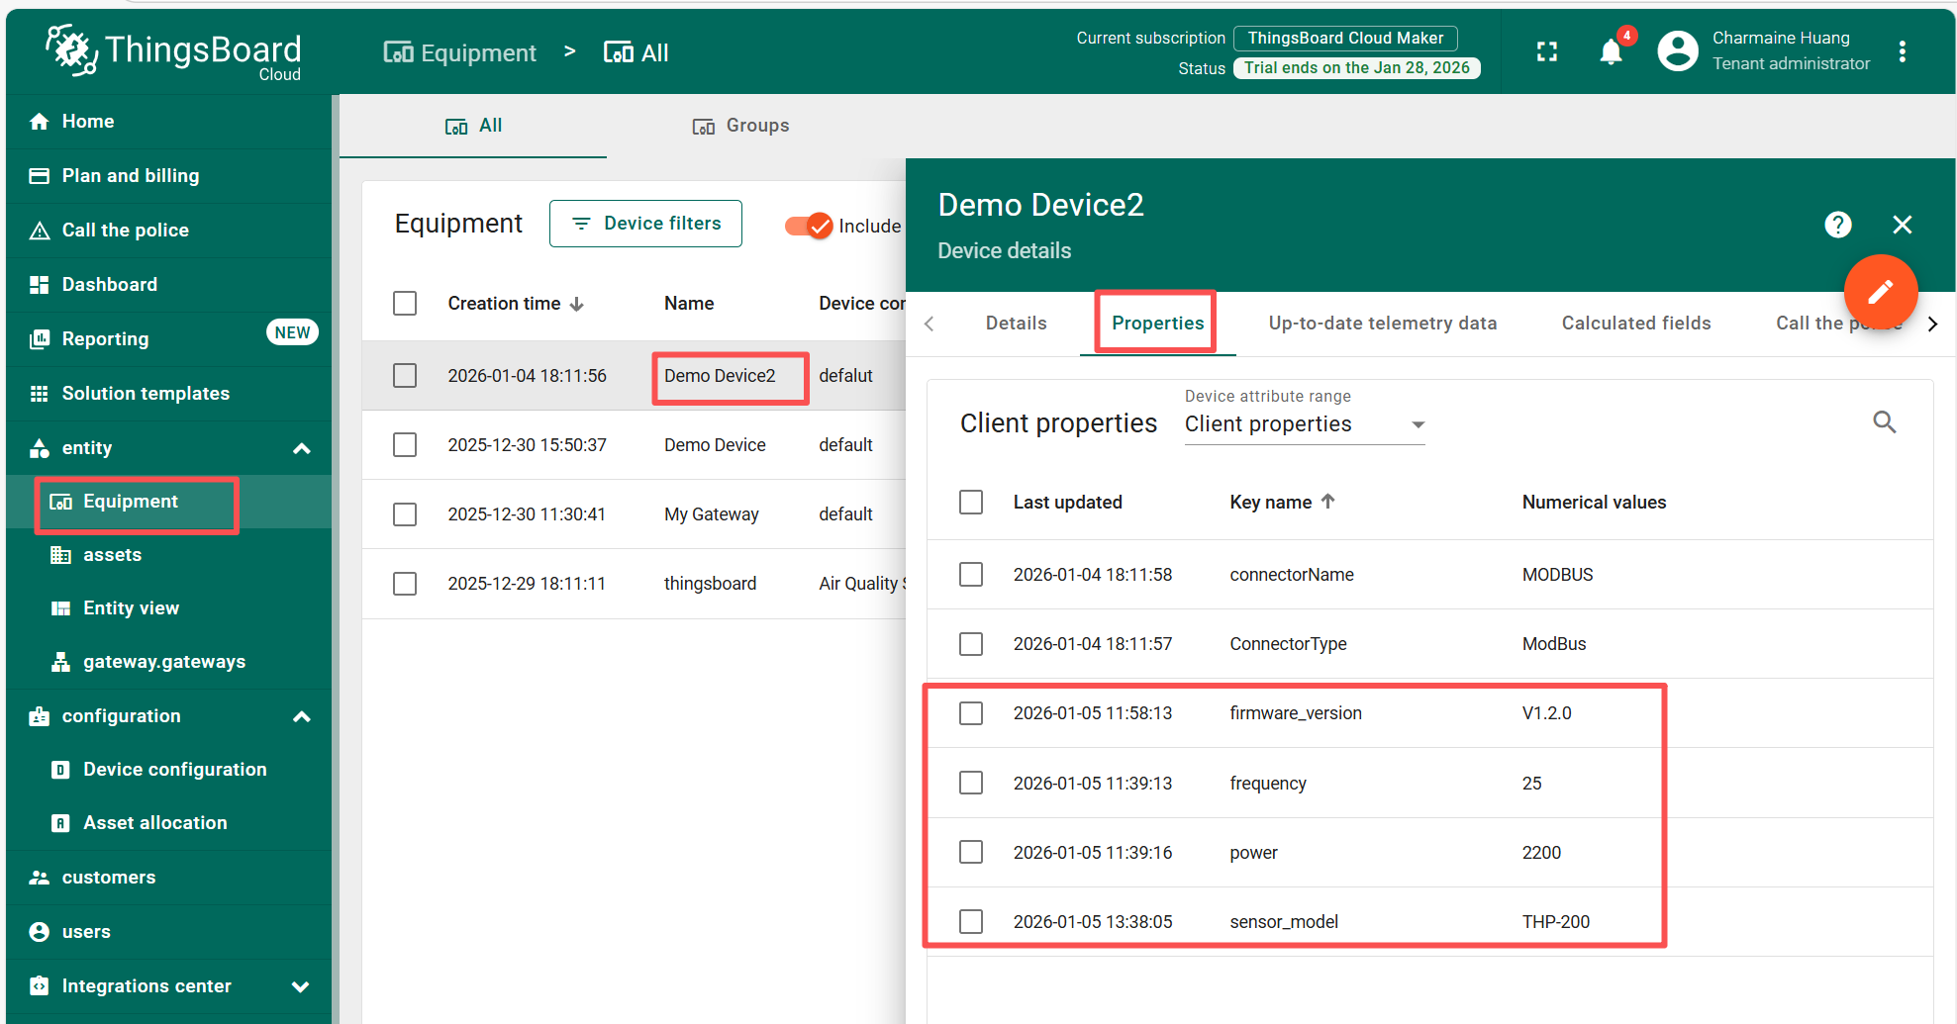Select checkbox for Demo Device row
This screenshot has height=1024, width=1957.
coord(405,445)
